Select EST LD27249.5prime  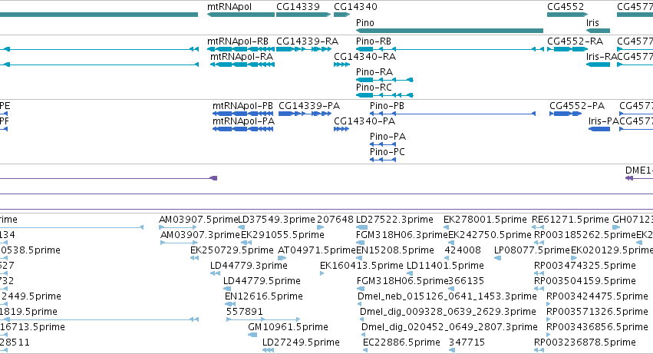[x=301, y=343]
